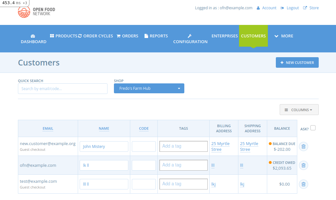
Task: Click code field for new.customer@example.org
Action: (x=144, y=147)
